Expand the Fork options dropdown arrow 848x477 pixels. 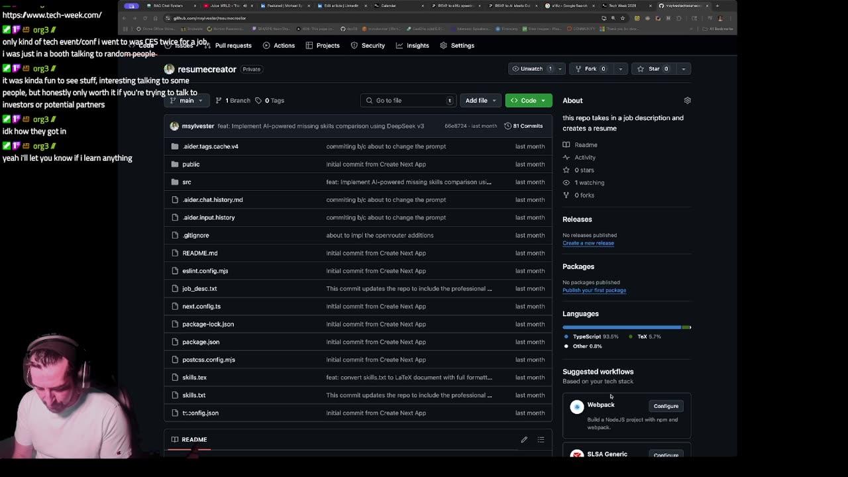[x=621, y=69]
